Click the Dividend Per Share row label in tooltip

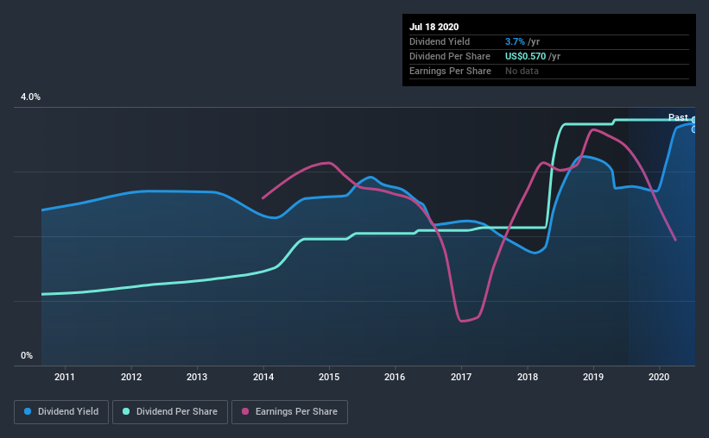[450, 56]
